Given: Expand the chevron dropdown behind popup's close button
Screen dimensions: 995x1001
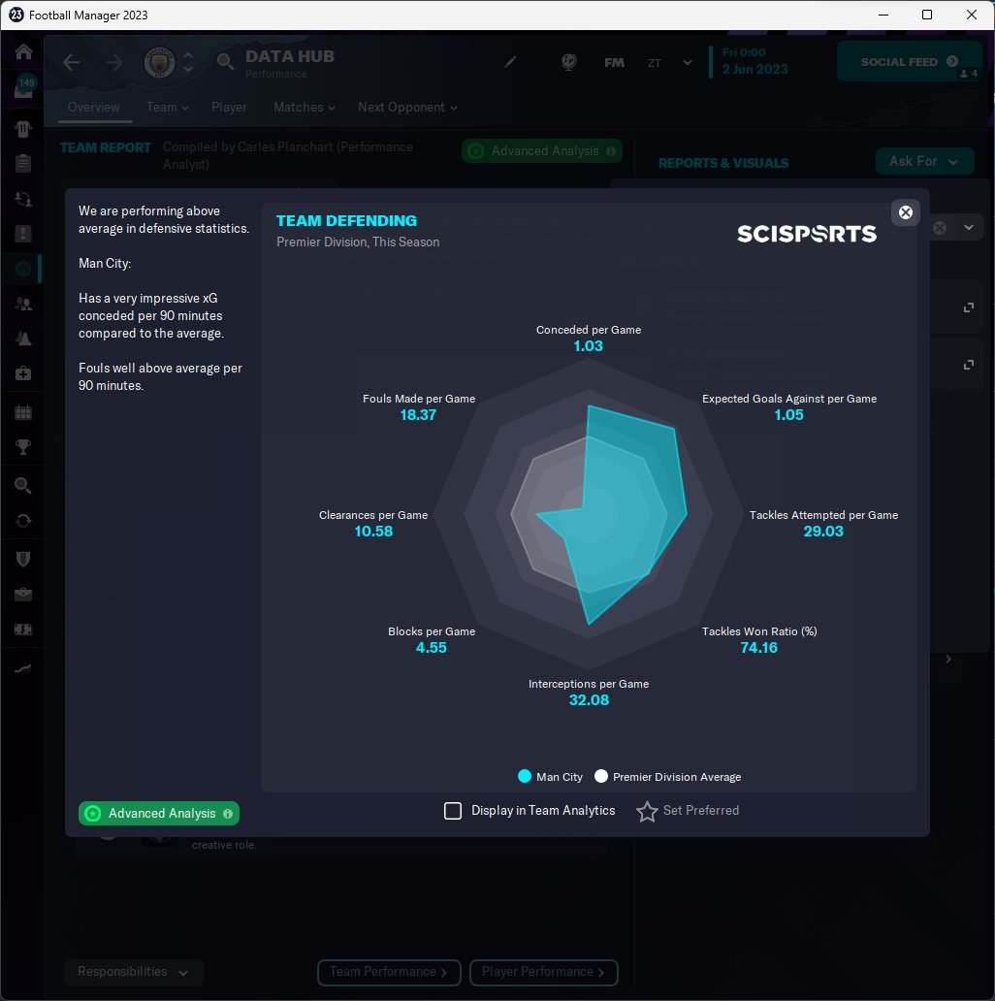Looking at the screenshot, I should (968, 228).
